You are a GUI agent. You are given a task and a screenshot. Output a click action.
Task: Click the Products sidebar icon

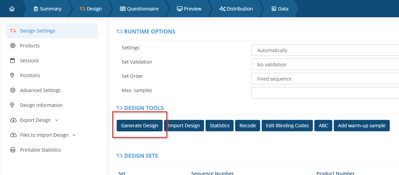point(13,46)
